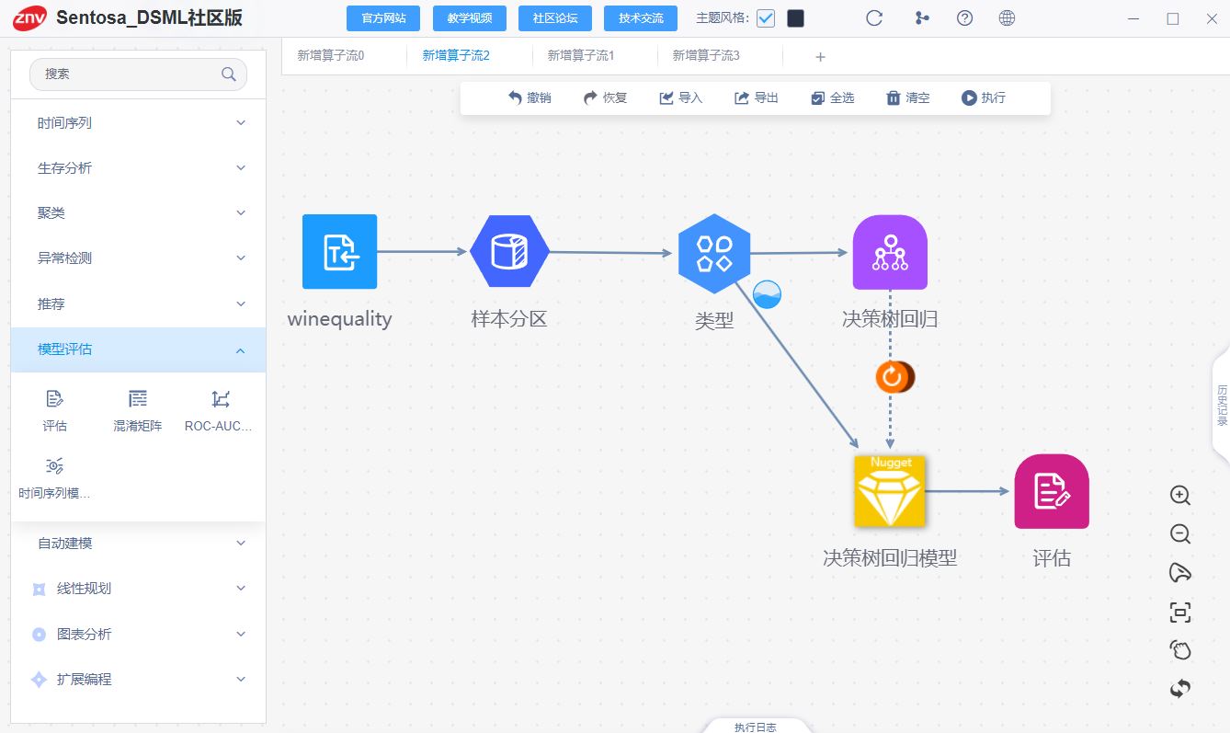Switch to tab 新增算子流0
Image resolution: width=1230 pixels, height=733 pixels.
(x=331, y=55)
